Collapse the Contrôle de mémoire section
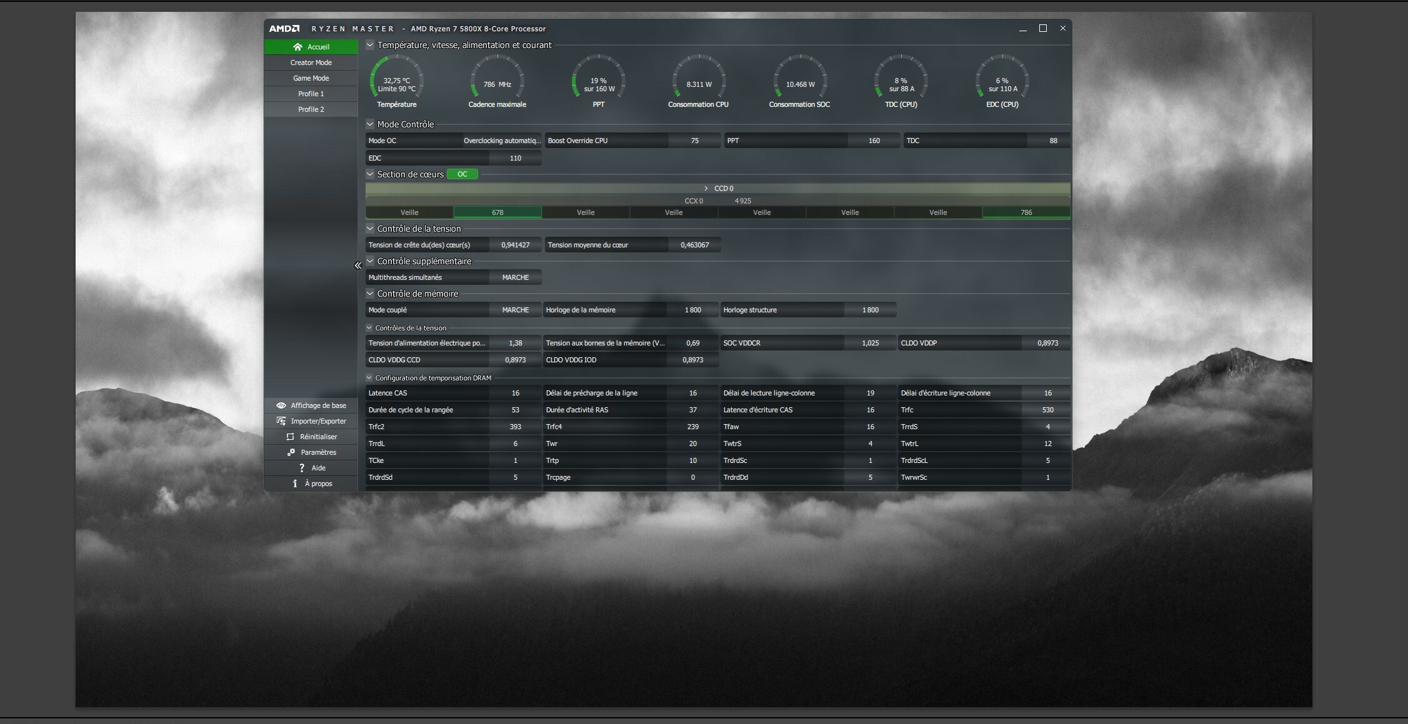This screenshot has height=724, width=1408. (370, 294)
